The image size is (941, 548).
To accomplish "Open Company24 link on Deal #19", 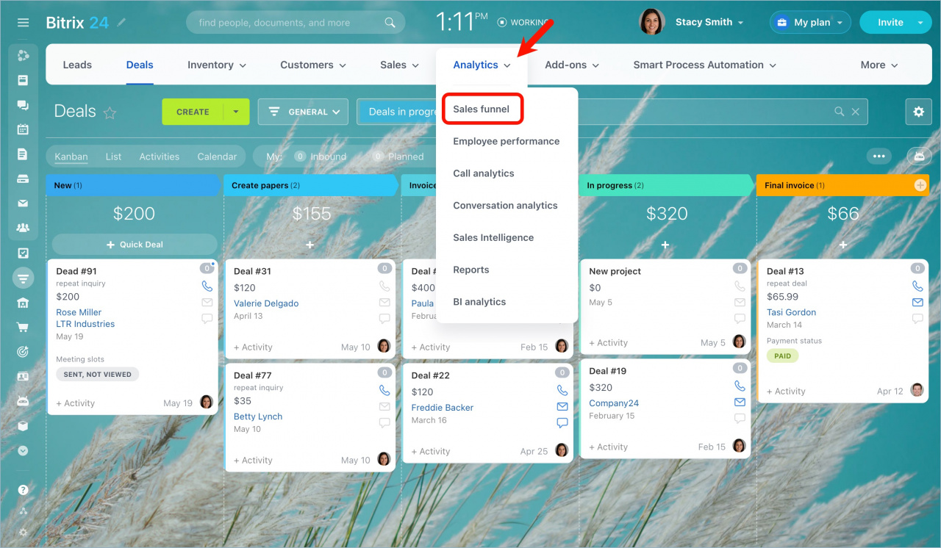I will 614,403.
